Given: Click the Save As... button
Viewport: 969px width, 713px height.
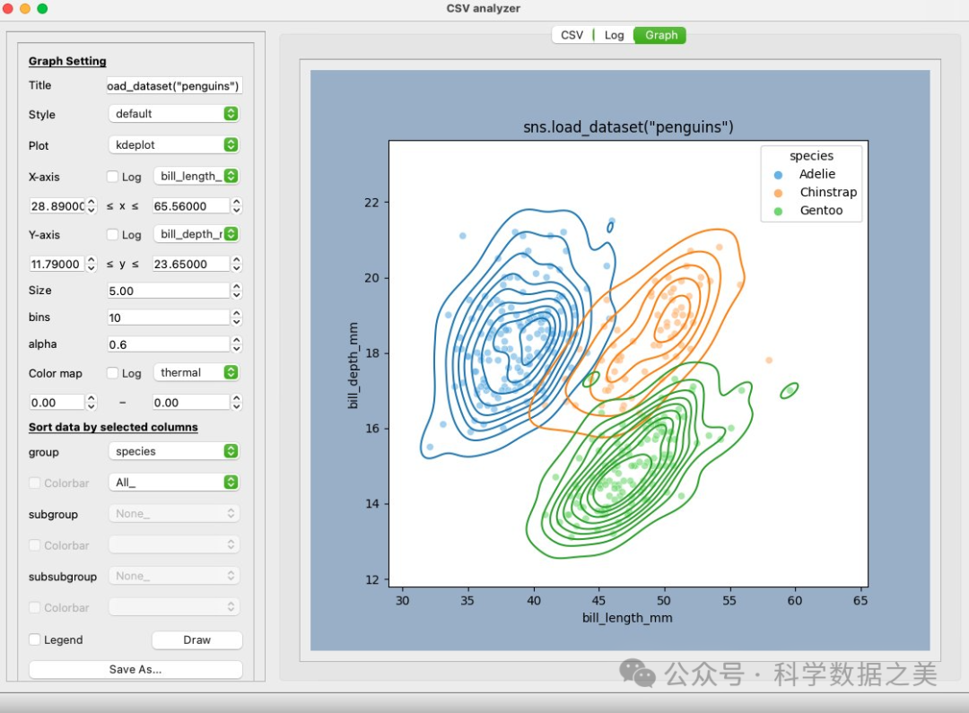Looking at the screenshot, I should coord(135,669).
